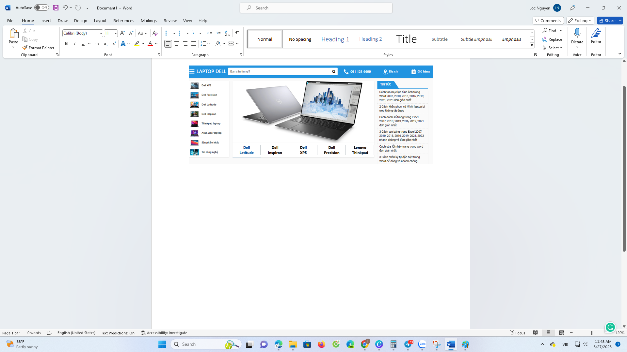This screenshot has height=352, width=627.
Task: Open font color dropdown arrow
Action: click(x=156, y=44)
